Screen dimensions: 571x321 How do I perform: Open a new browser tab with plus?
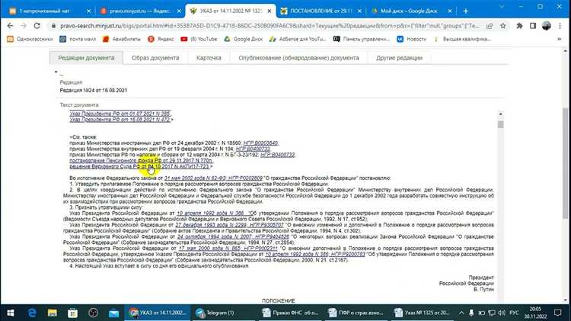[465, 11]
